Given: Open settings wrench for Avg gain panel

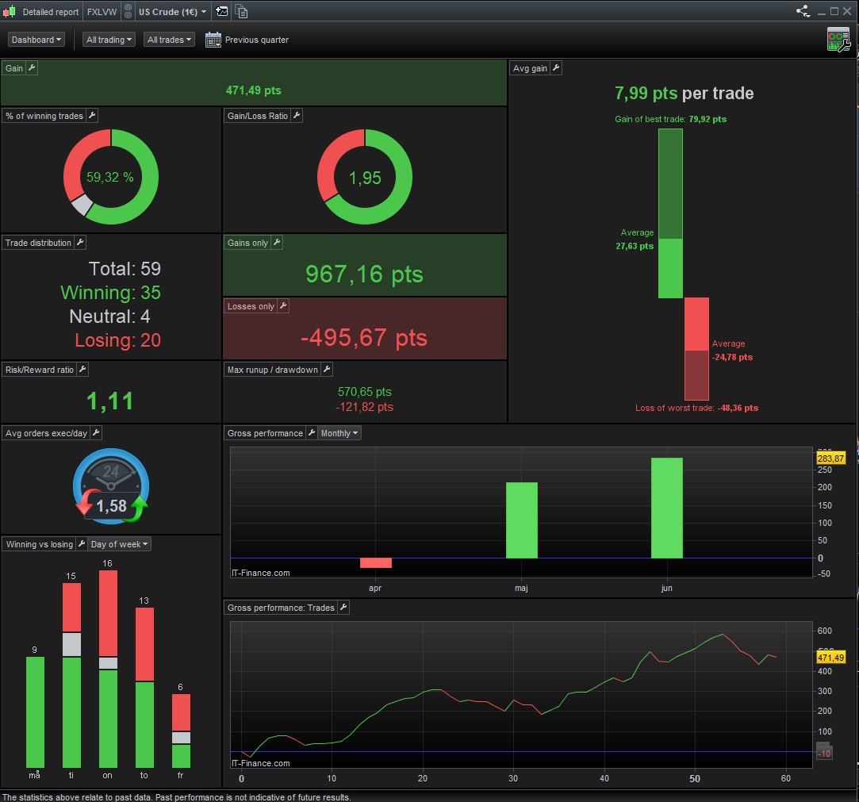Looking at the screenshot, I should (x=556, y=68).
